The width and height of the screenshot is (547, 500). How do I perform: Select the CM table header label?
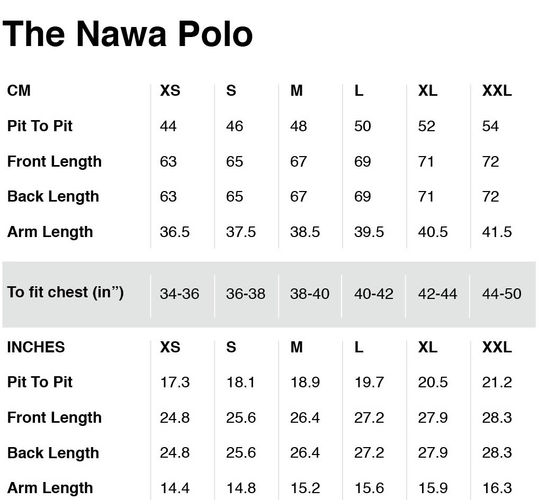[19, 90]
